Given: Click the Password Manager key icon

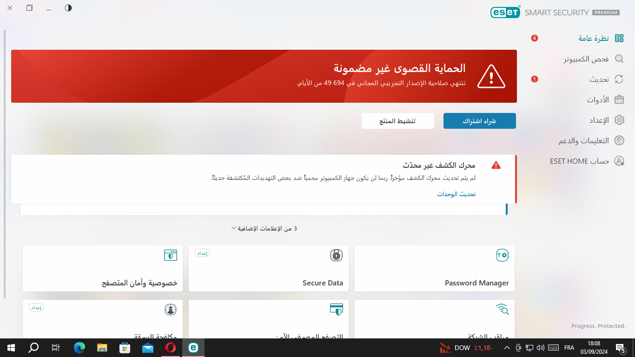Looking at the screenshot, I should (x=503, y=255).
